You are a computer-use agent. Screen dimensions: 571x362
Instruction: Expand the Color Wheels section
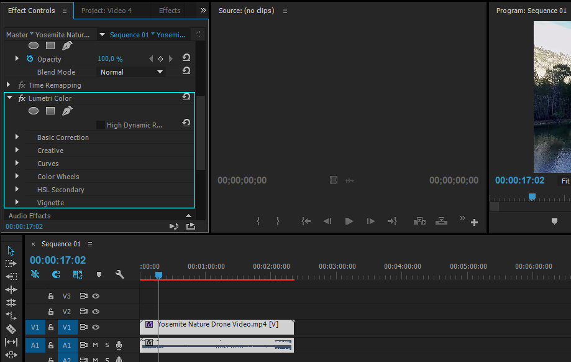pyautogui.click(x=16, y=176)
